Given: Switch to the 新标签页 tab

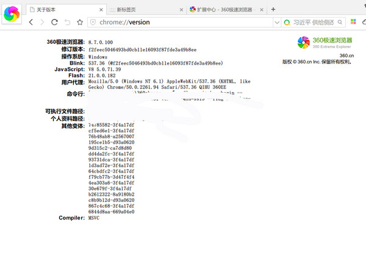Looking at the screenshot, I should [146, 10].
